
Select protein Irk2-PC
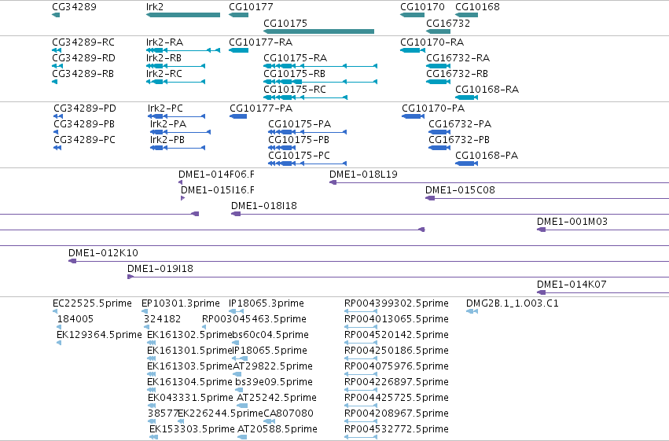[166, 108]
